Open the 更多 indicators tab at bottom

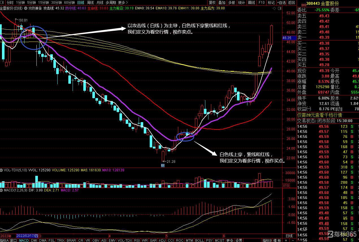tap(230, 240)
